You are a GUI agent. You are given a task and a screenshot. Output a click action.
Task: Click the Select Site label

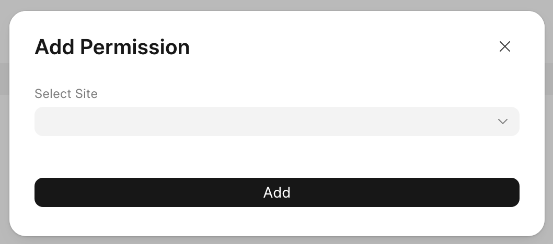coord(66,94)
